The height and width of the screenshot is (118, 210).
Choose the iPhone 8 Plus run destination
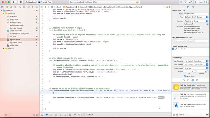[x=45, y=2]
